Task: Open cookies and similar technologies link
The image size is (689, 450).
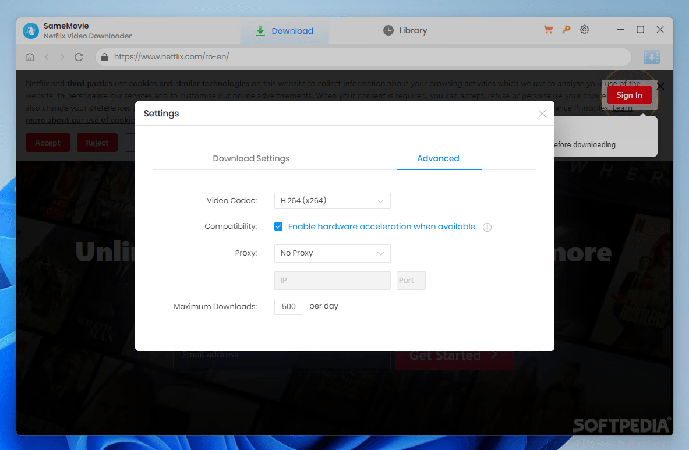Action: (x=189, y=83)
